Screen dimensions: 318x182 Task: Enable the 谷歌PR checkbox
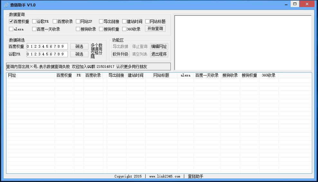34,21
